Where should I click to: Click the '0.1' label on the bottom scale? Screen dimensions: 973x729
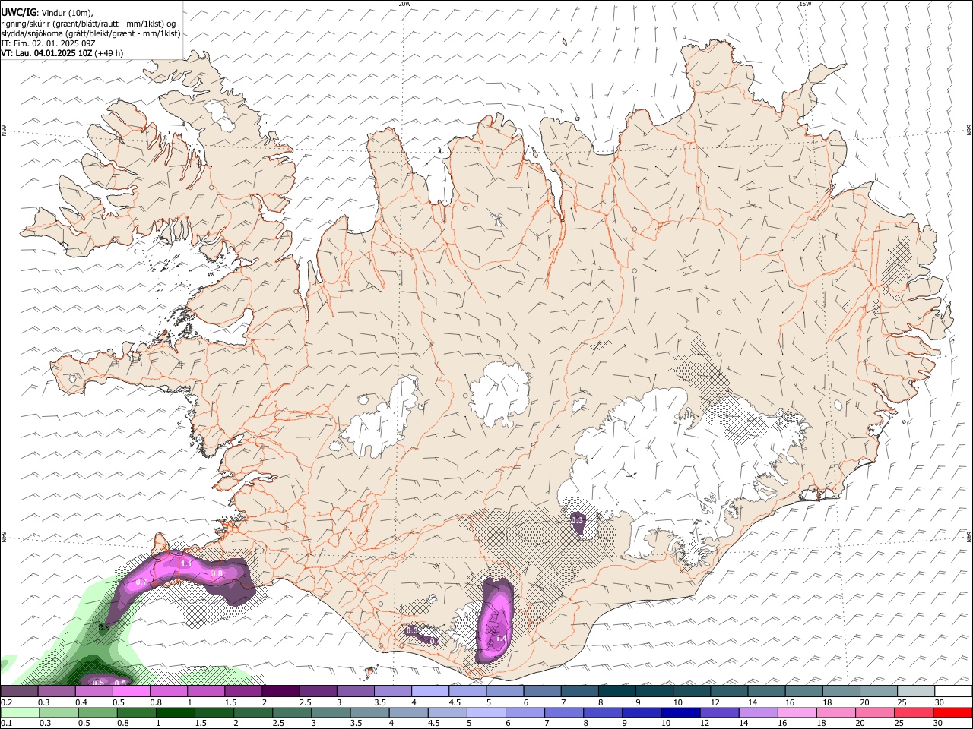coord(6,724)
